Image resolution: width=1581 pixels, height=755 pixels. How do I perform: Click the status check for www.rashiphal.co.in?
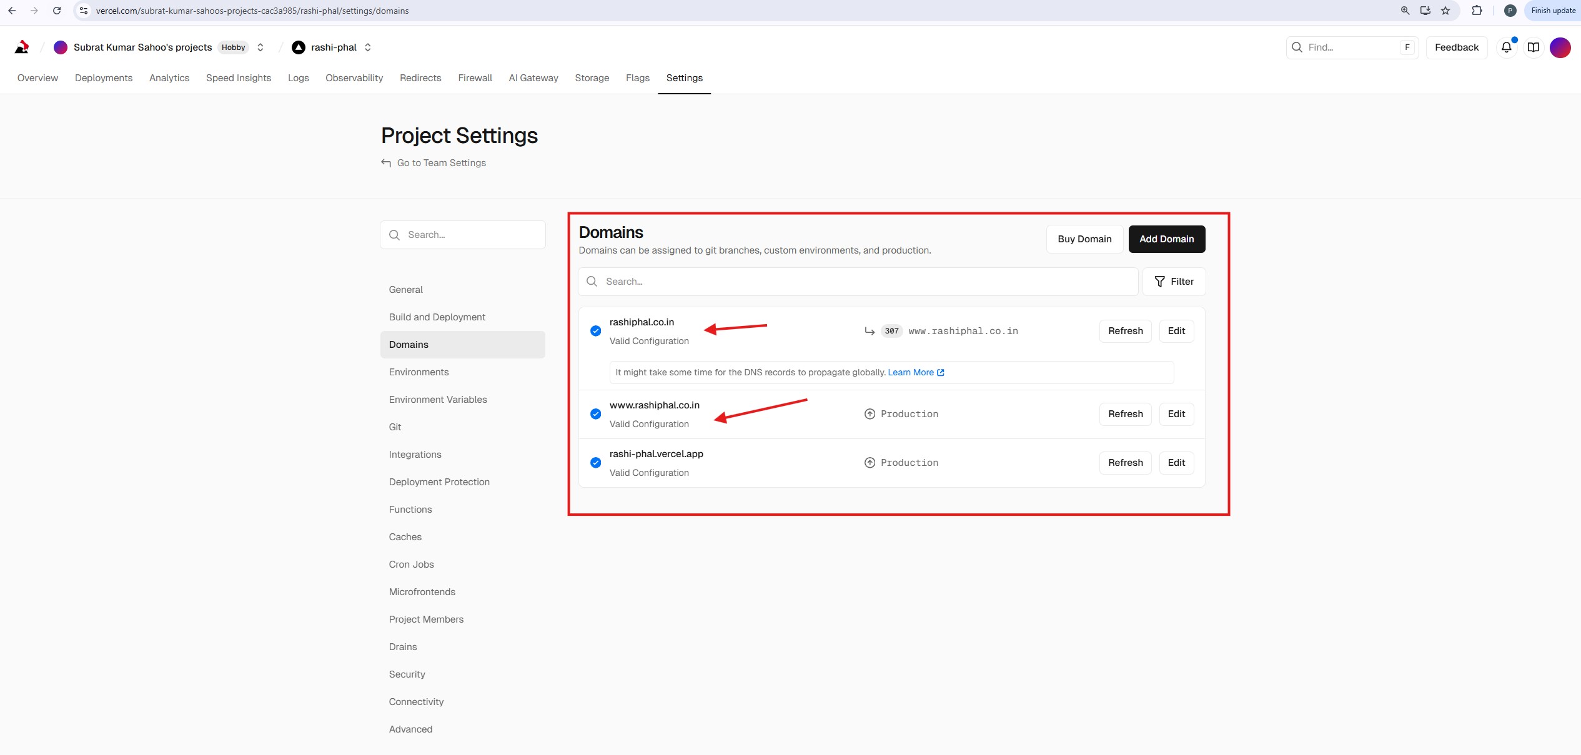595,414
